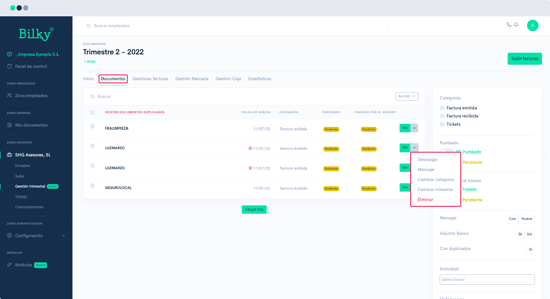Click the Subir facturas button

(x=525, y=59)
